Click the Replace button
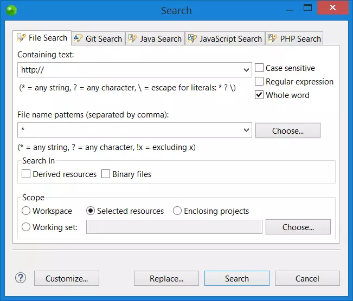 pos(166,278)
